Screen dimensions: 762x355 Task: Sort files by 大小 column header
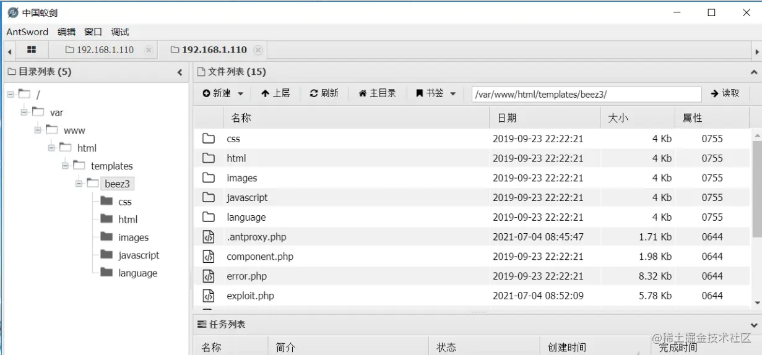click(638, 118)
